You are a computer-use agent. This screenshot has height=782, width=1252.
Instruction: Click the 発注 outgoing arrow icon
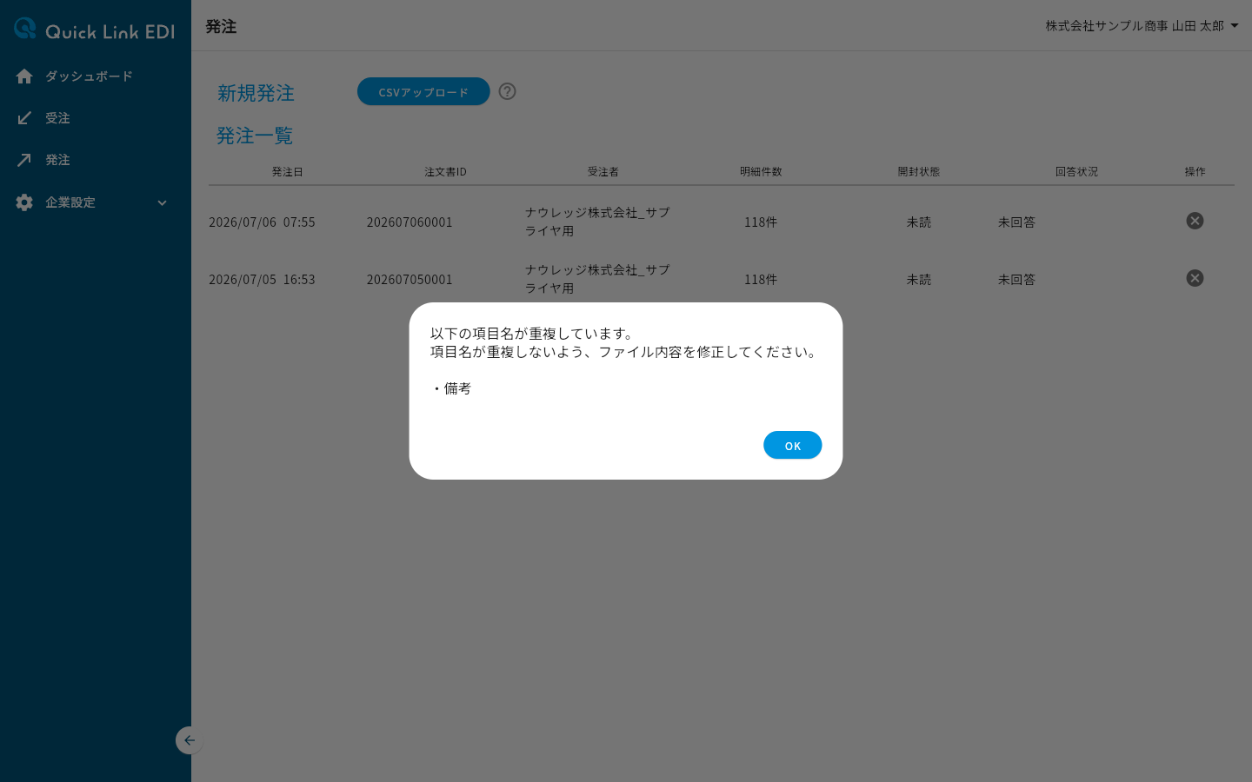click(24, 160)
